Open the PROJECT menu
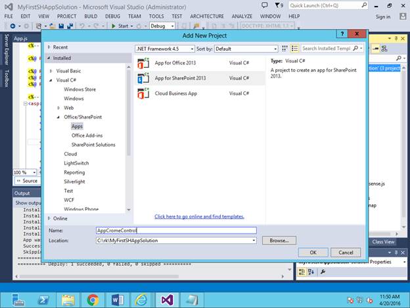 [66, 16]
